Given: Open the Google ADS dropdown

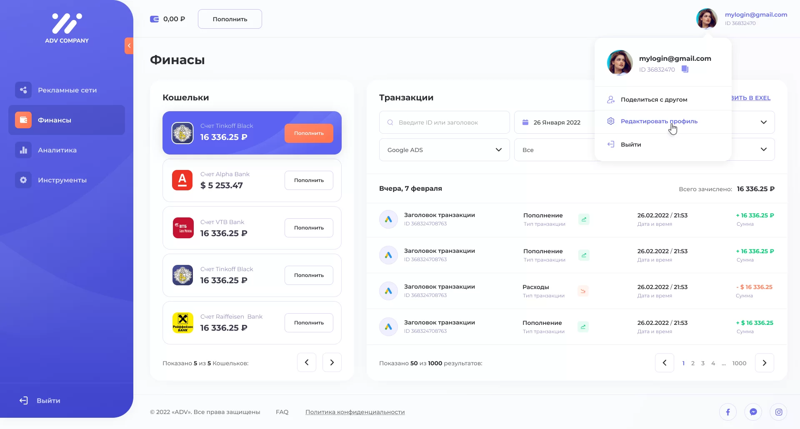Looking at the screenshot, I should [445, 150].
